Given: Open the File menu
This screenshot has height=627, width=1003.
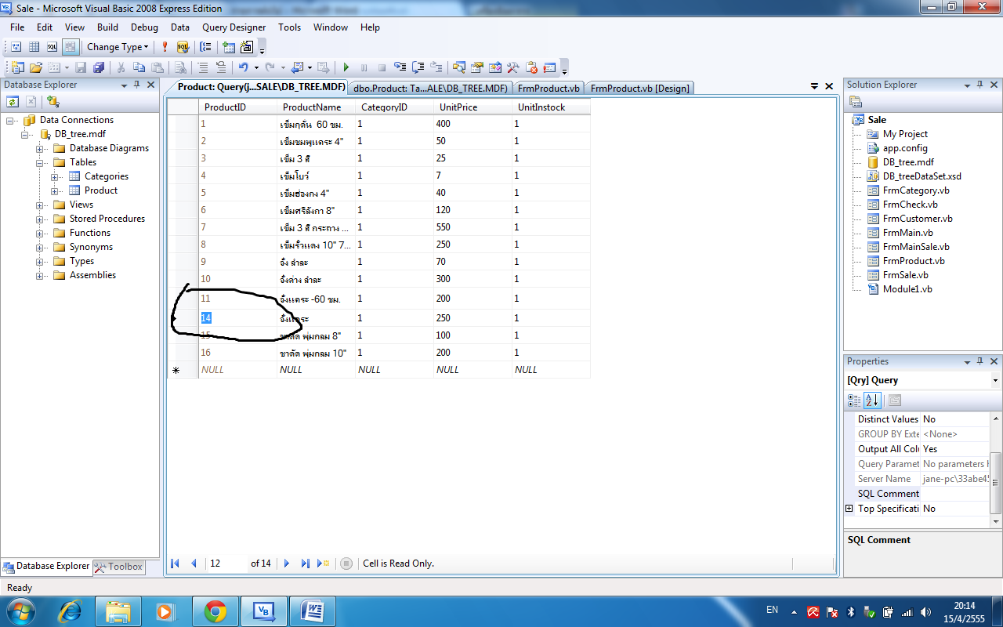Looking at the screenshot, I should [17, 27].
